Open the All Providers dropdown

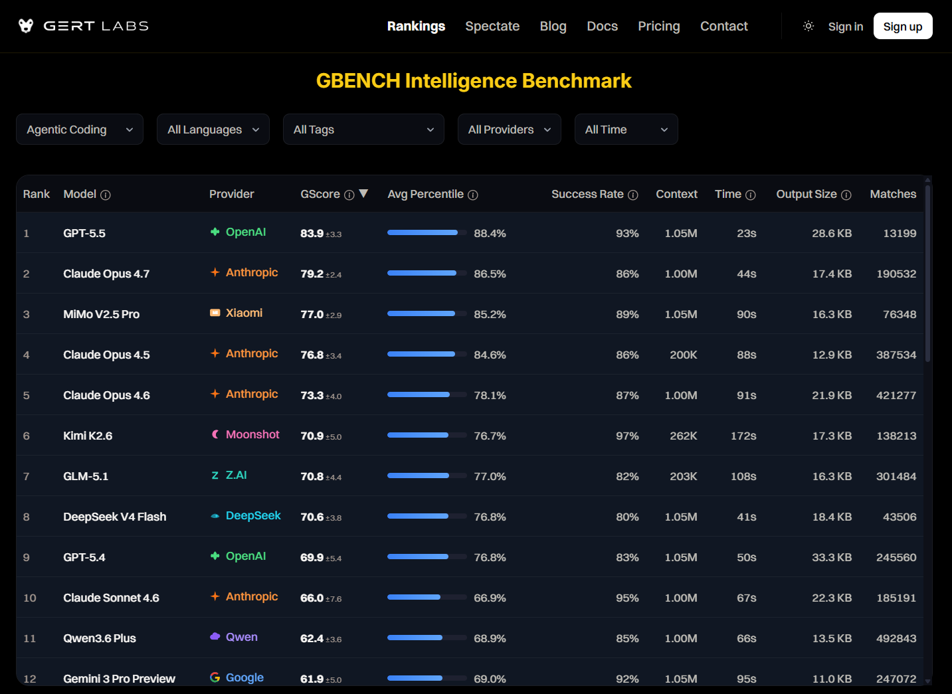510,130
